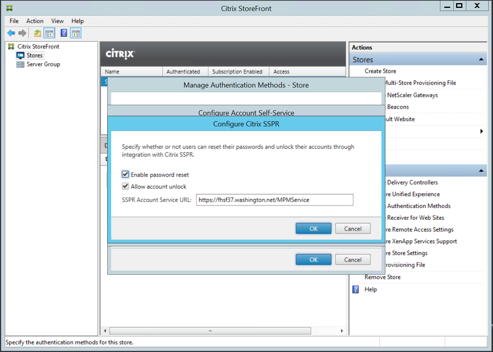Open the View menu
Image resolution: width=493 pixels, height=352 pixels.
[57, 21]
